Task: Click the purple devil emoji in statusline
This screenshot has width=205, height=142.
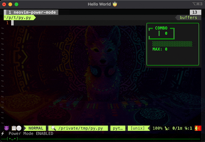Action: (7, 128)
